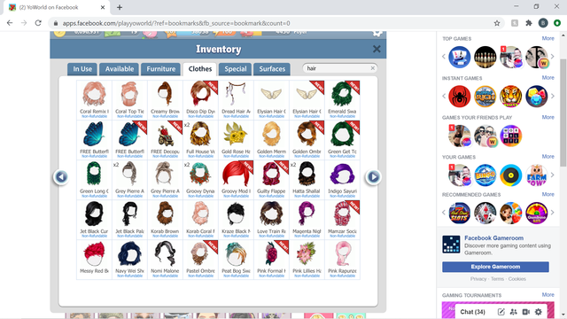
Task: Launch the bowling top game
Action: pyautogui.click(x=485, y=57)
